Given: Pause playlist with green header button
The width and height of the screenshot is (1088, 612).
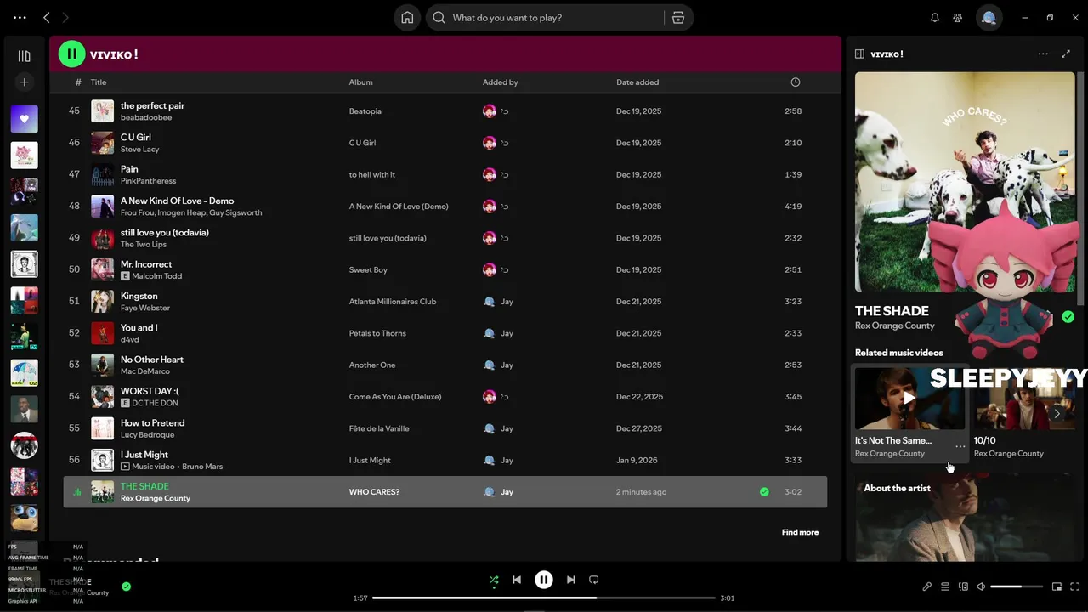Looking at the screenshot, I should coord(71,54).
